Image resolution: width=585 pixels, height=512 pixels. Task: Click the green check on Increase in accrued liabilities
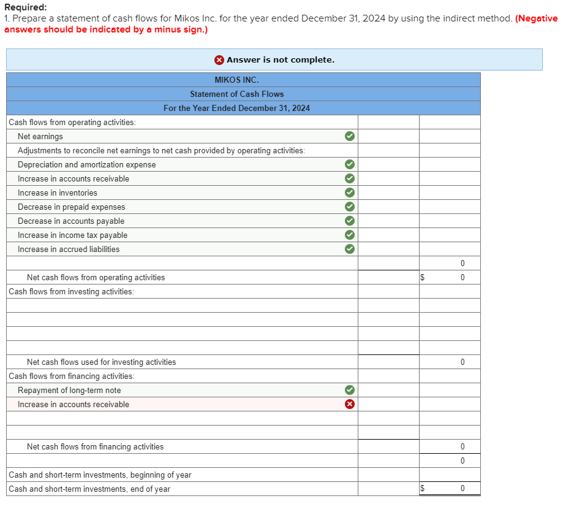coord(350,249)
